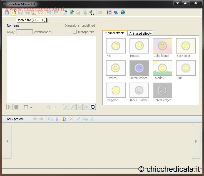Enable the Loop checkbox

[26, 107]
